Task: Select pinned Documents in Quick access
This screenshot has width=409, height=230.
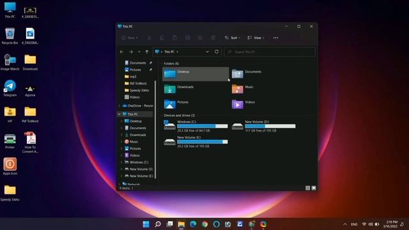Action: point(138,63)
